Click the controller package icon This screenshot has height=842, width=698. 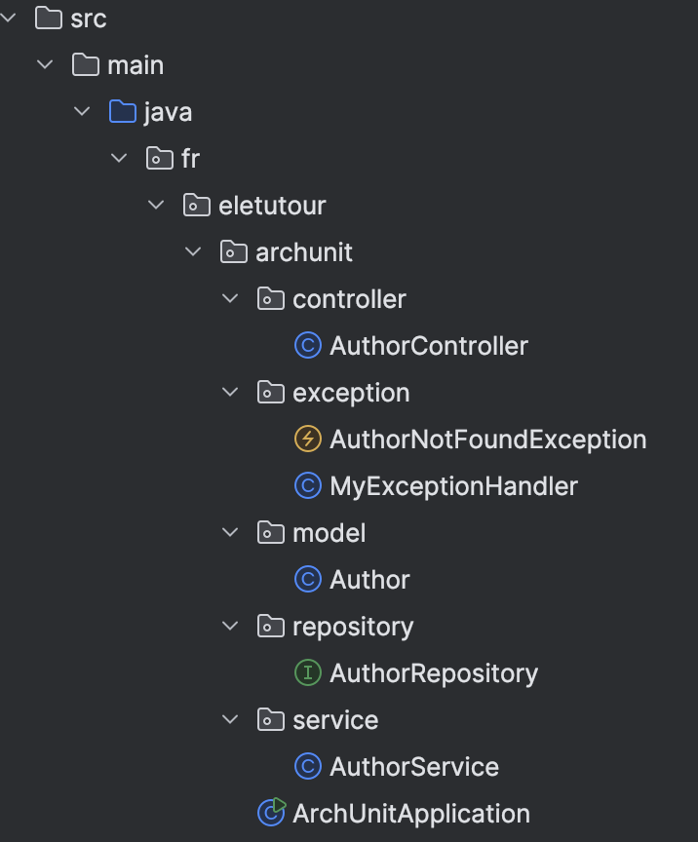click(271, 299)
